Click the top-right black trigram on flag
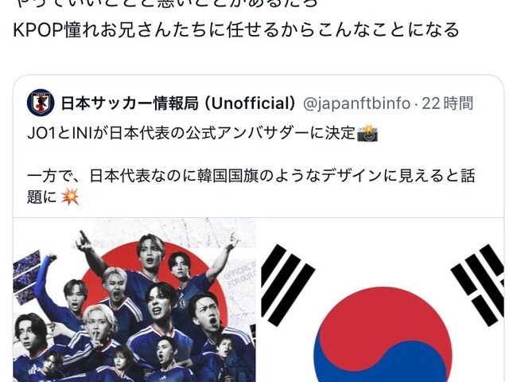This screenshot has width=517, height=382. (479, 284)
